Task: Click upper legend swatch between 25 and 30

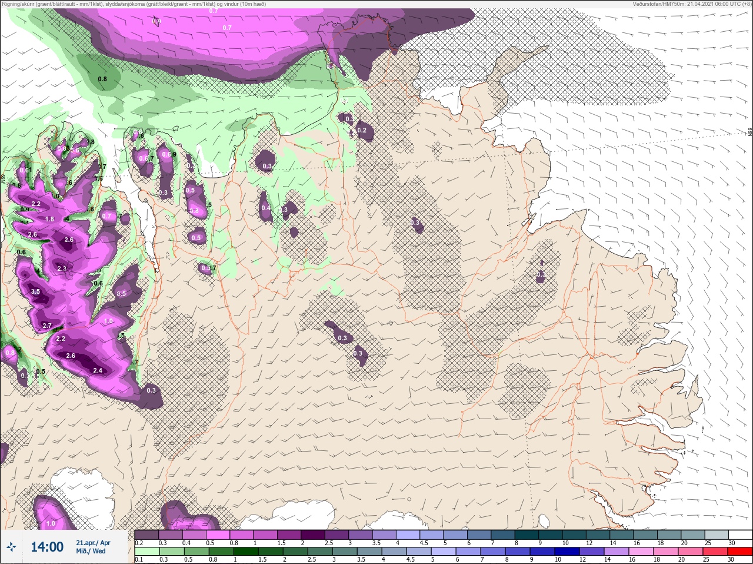Action: pyautogui.click(x=717, y=535)
